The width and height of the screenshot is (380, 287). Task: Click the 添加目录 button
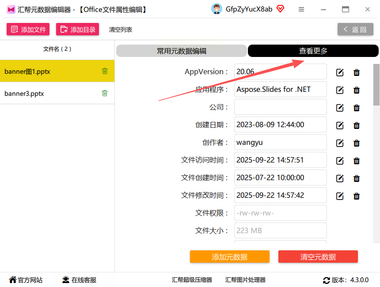[78, 29]
